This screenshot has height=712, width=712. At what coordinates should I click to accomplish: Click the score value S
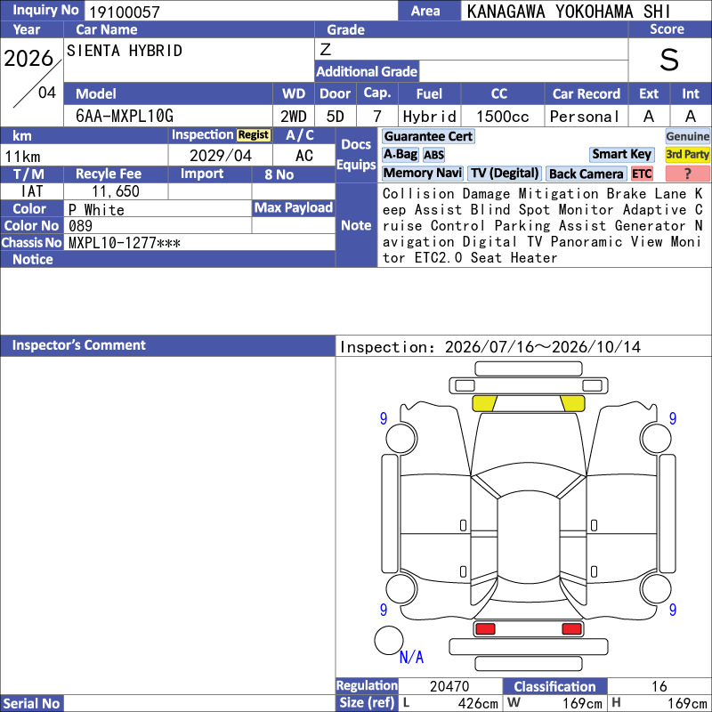click(x=669, y=60)
